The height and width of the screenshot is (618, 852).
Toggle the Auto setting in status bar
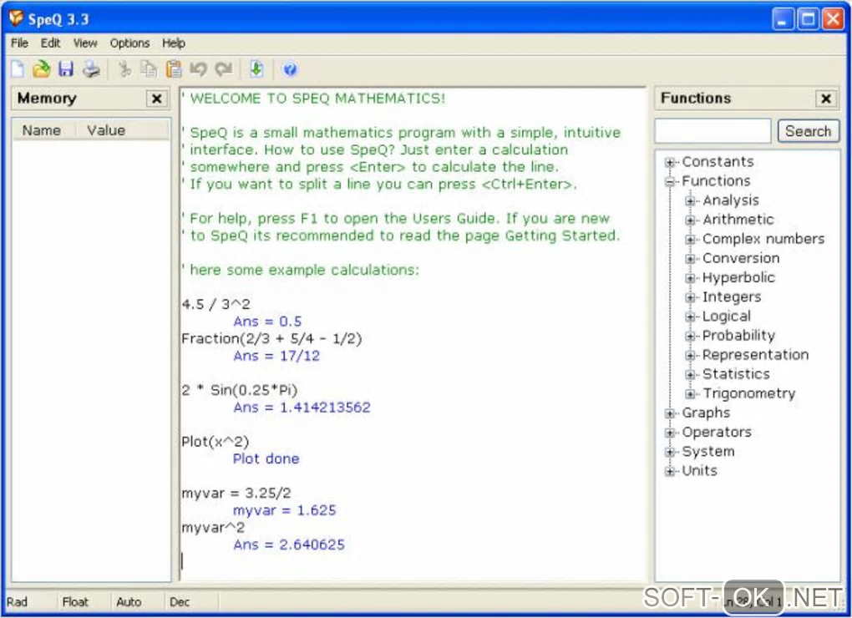coord(129,601)
